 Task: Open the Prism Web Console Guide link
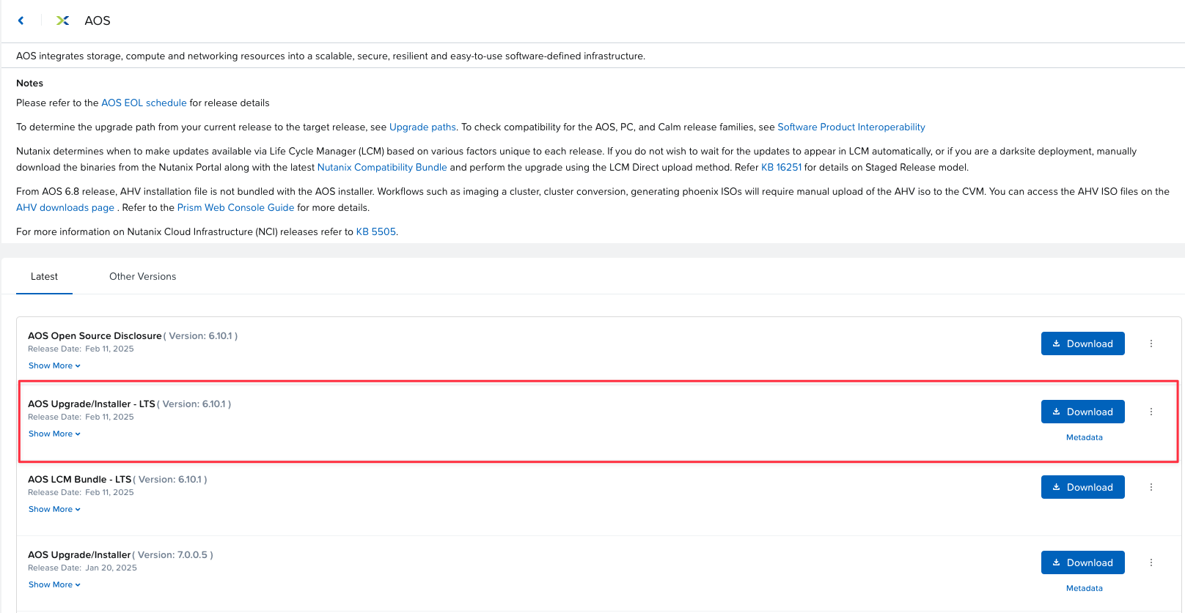(x=235, y=208)
